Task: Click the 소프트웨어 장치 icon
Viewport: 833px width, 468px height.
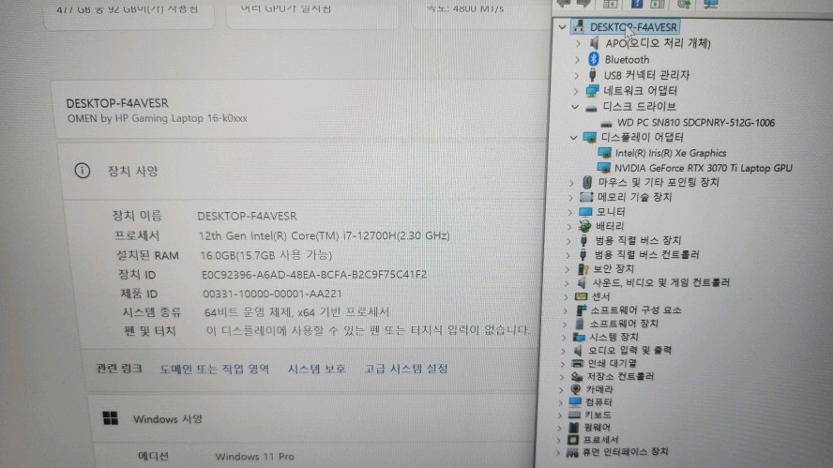Action: click(x=580, y=324)
